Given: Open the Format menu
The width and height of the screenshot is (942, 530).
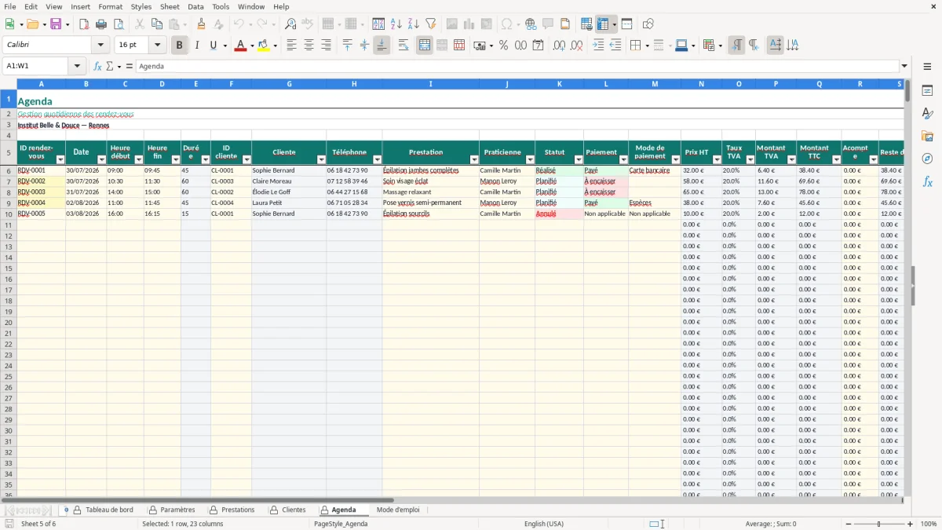Looking at the screenshot, I should (x=110, y=6).
